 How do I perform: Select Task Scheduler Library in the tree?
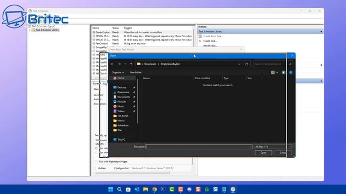pyautogui.click(x=47, y=30)
